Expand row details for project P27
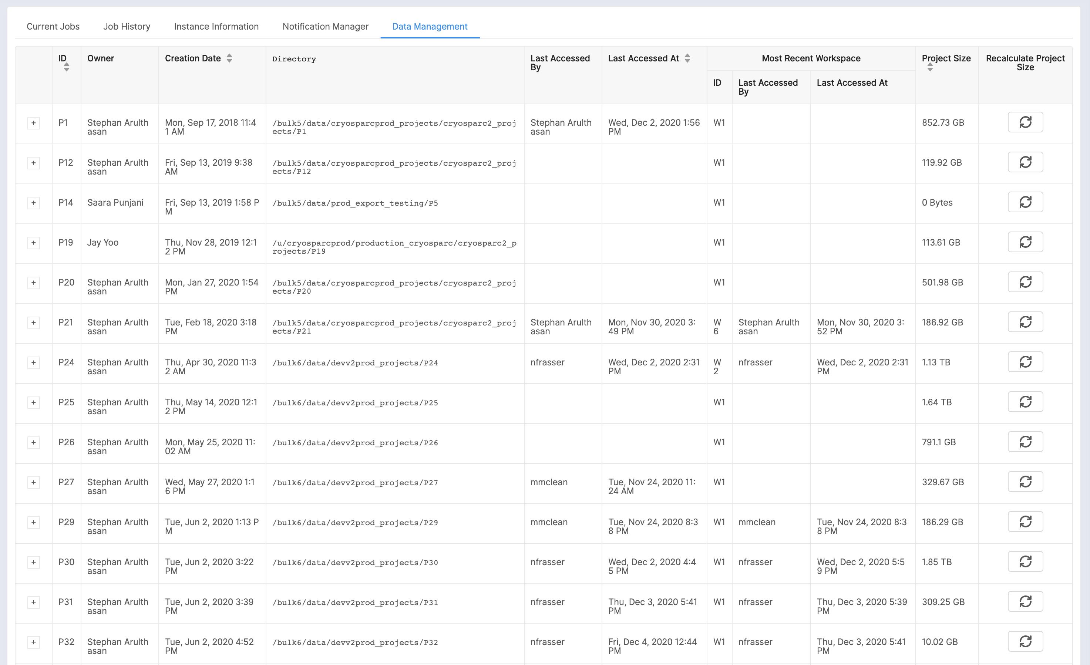This screenshot has height=665, width=1090. 34,482
